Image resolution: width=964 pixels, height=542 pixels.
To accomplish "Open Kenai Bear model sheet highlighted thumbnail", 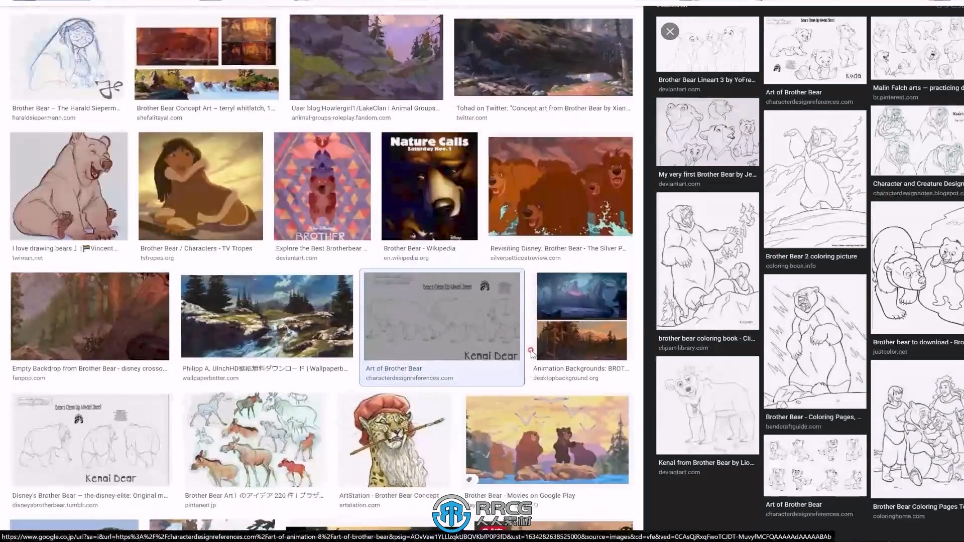I will (x=442, y=316).
